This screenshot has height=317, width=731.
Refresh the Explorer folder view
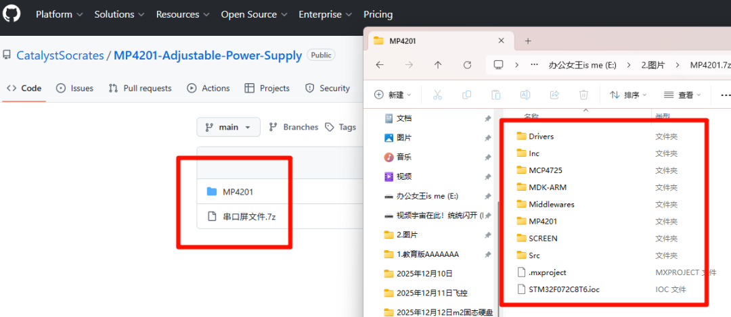467,65
